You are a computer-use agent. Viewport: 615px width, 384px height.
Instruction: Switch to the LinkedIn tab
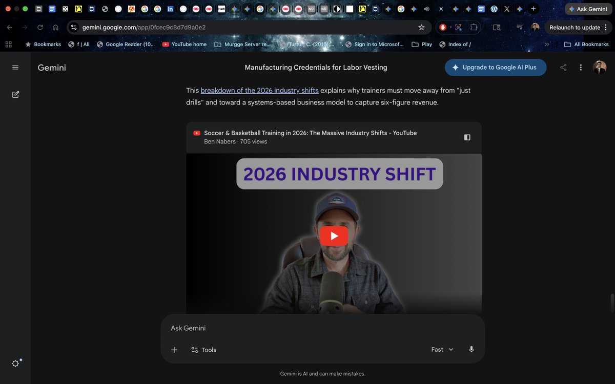coord(170,9)
